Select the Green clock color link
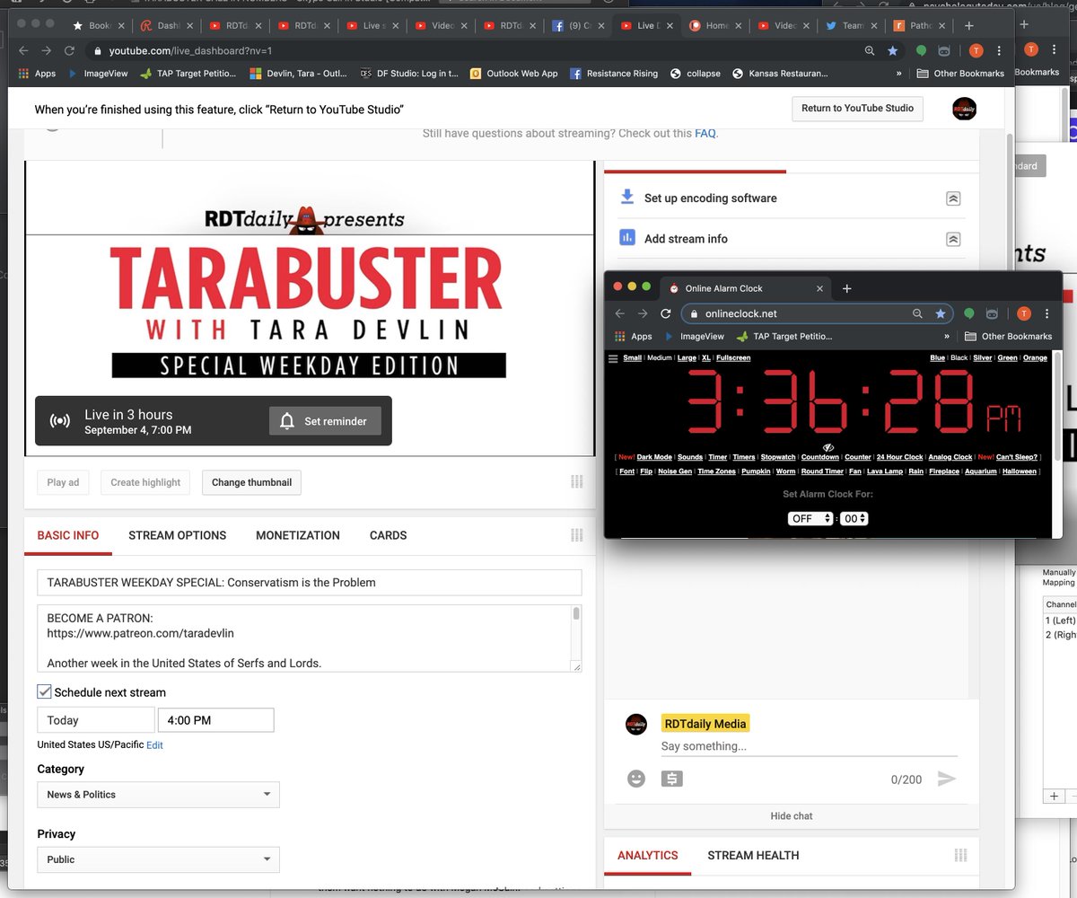The height and width of the screenshot is (898, 1077). click(x=1007, y=357)
